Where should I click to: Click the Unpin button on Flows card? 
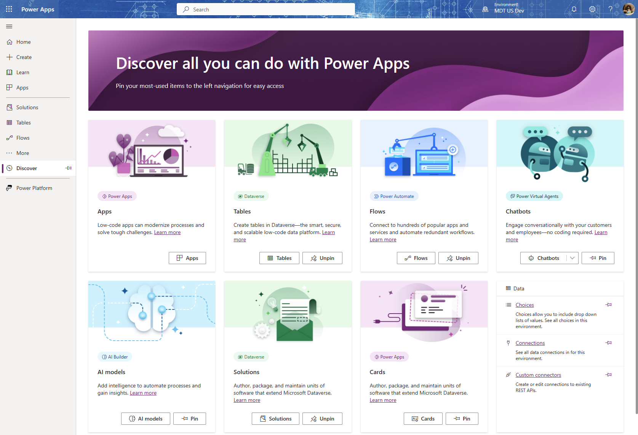click(x=458, y=258)
